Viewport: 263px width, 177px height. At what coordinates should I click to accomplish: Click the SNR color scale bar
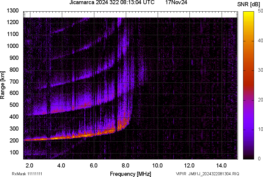tap(248, 85)
